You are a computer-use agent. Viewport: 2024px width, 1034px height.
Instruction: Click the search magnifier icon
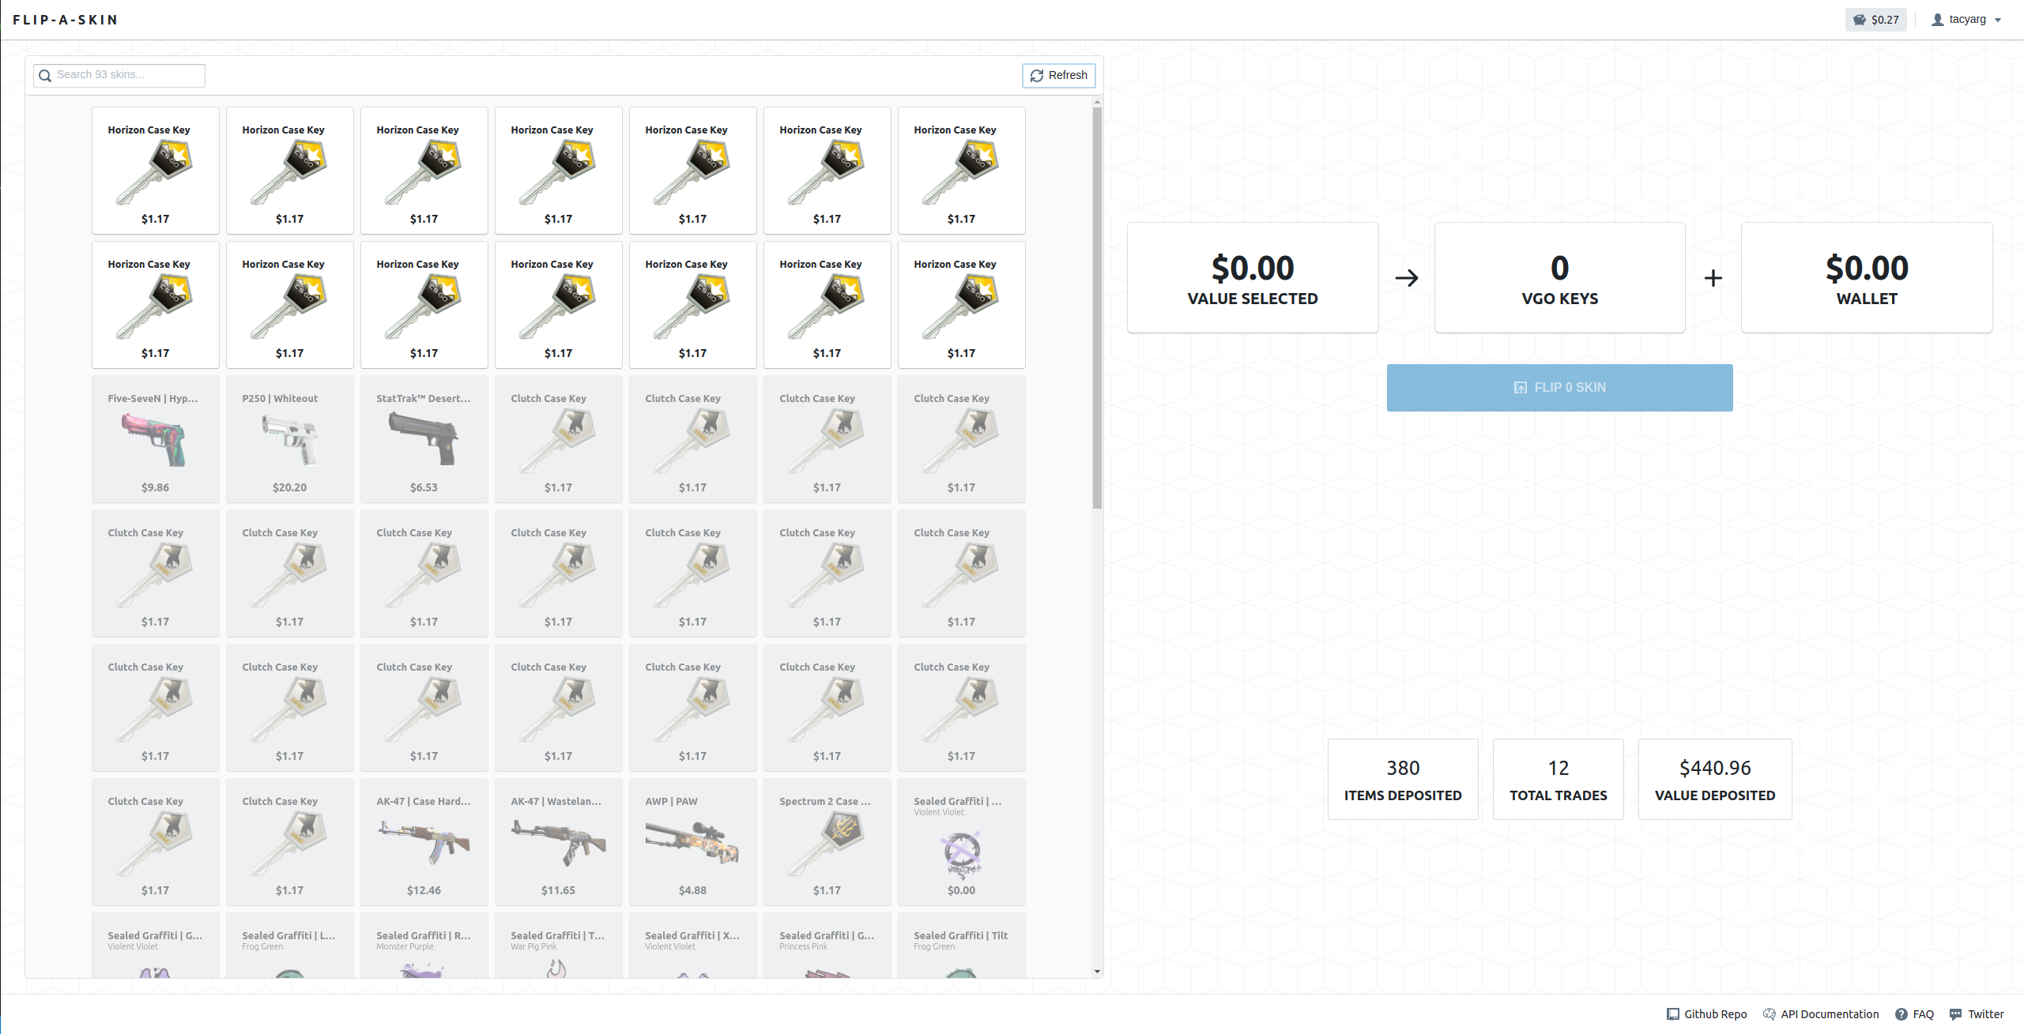click(45, 76)
